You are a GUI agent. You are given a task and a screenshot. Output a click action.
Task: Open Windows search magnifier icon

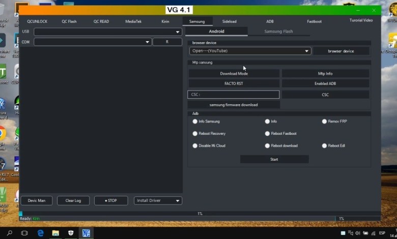pyautogui.click(x=10, y=233)
